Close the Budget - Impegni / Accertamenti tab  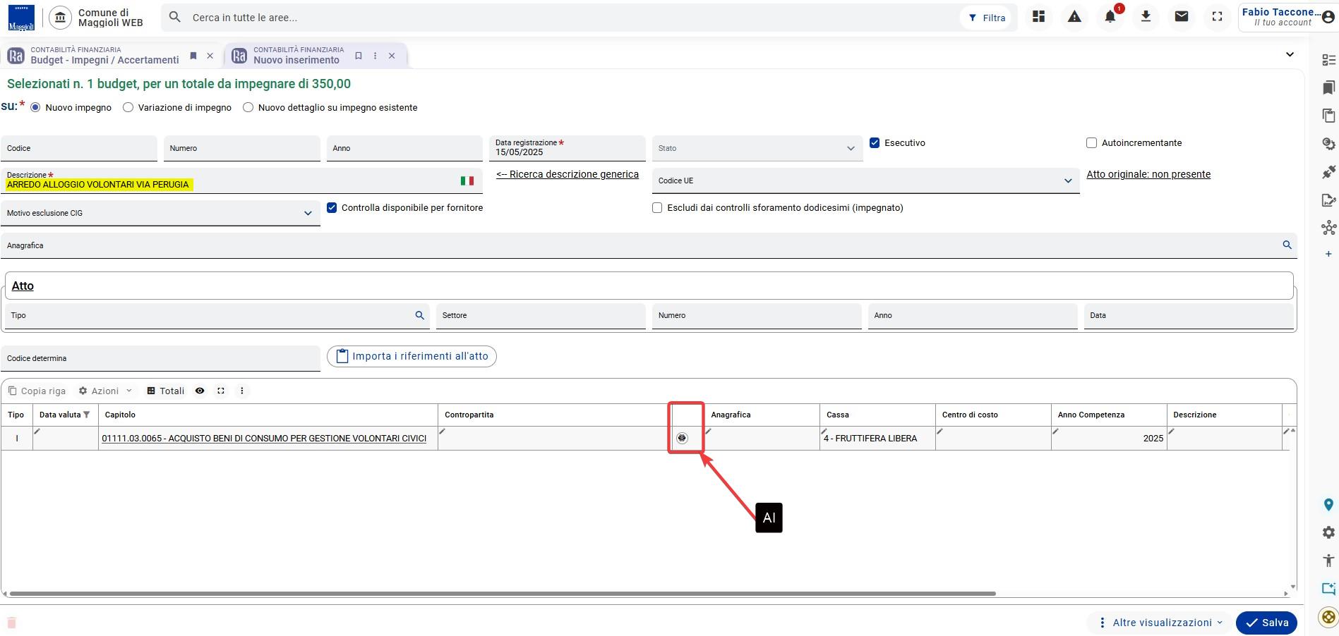click(210, 56)
